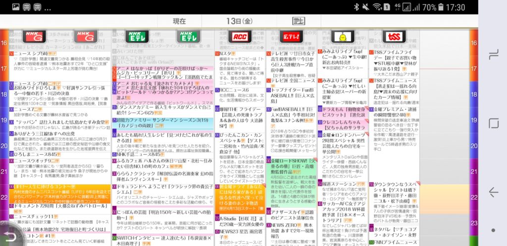Open ぴったんこカン・カンスペシャル program
507x246 pixels.
click(x=240, y=158)
